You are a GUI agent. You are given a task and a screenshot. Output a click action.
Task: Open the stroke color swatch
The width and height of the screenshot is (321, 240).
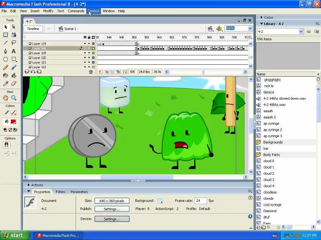click(x=13, y=112)
